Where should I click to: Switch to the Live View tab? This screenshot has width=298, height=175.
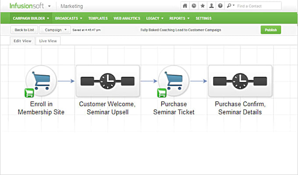click(48, 41)
